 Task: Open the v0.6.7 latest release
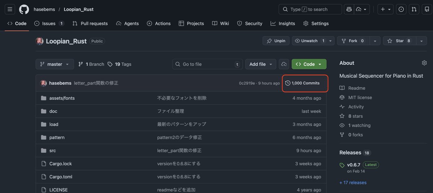pos(354,165)
